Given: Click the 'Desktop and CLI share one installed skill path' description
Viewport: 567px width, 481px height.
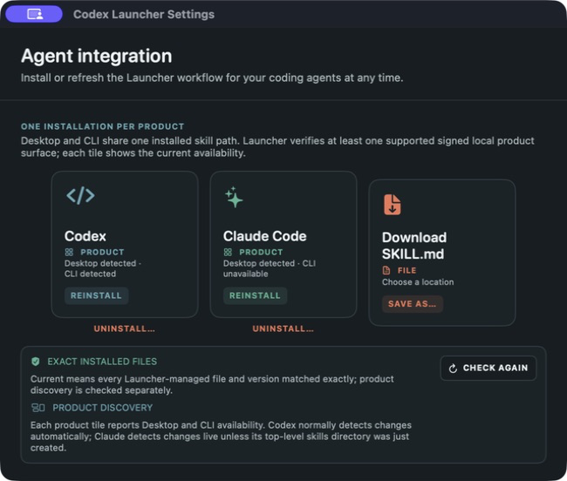Looking at the screenshot, I should click(x=277, y=146).
